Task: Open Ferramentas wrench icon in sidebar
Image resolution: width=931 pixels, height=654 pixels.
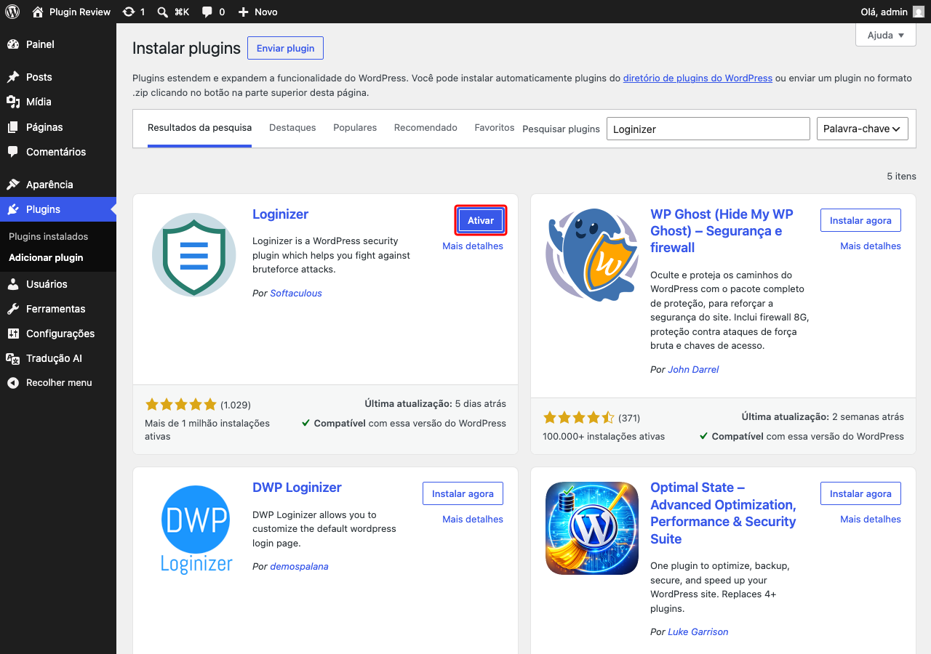Action: pyautogui.click(x=13, y=309)
